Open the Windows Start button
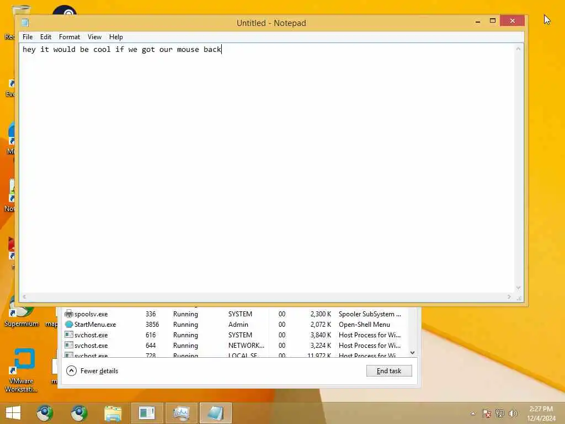Viewport: 565px width, 424px height. tap(13, 413)
